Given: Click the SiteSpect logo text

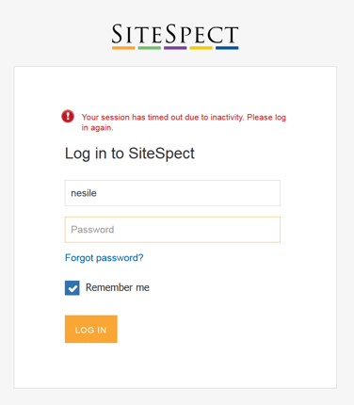Looking at the screenshot, I should click(x=175, y=34).
